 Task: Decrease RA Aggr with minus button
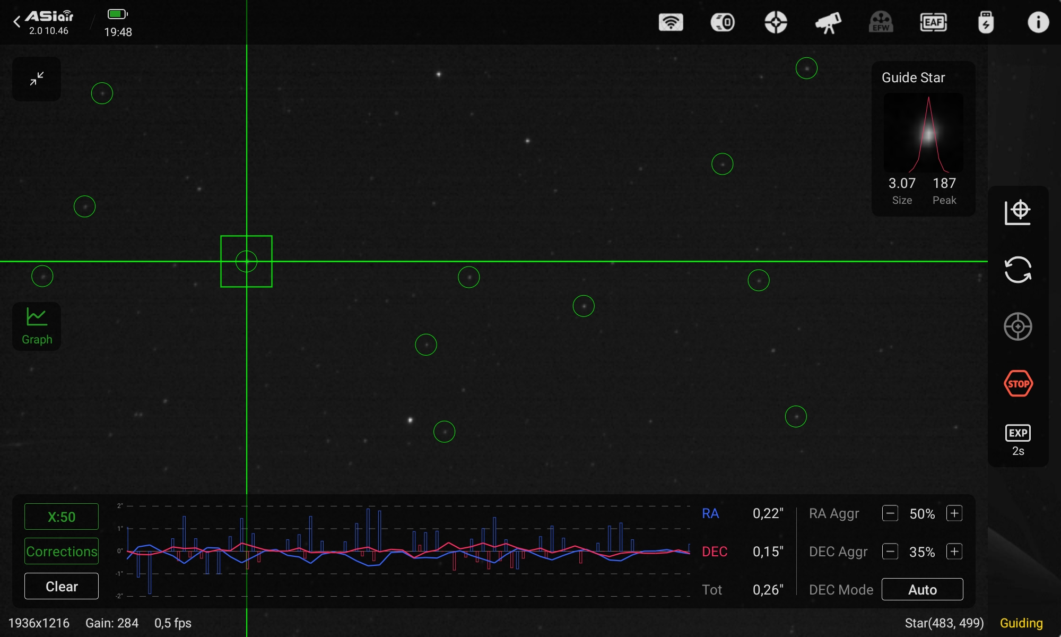click(x=890, y=513)
